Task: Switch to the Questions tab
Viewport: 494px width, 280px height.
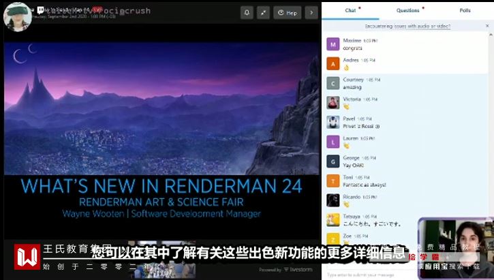Action: tap(407, 10)
